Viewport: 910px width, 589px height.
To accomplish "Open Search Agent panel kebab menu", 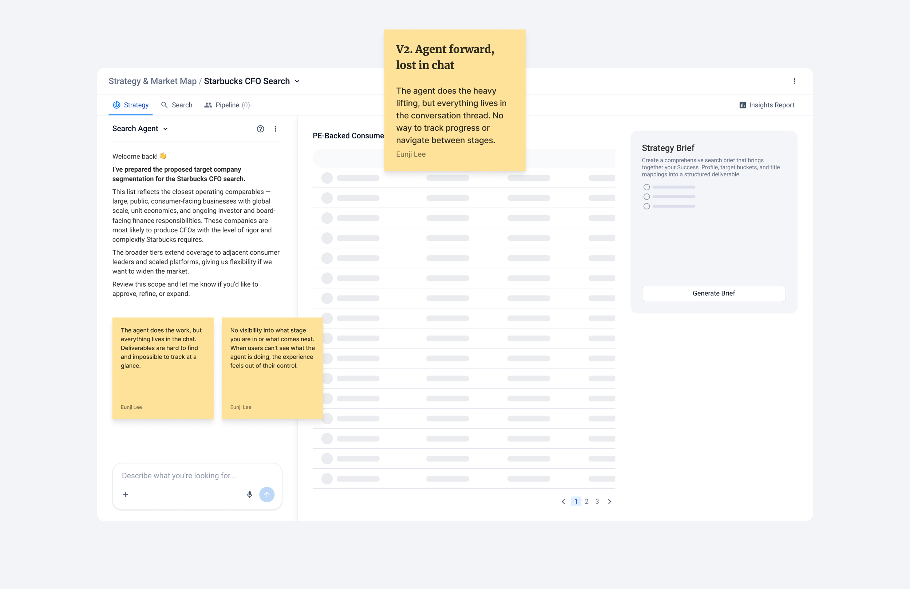I will (275, 129).
